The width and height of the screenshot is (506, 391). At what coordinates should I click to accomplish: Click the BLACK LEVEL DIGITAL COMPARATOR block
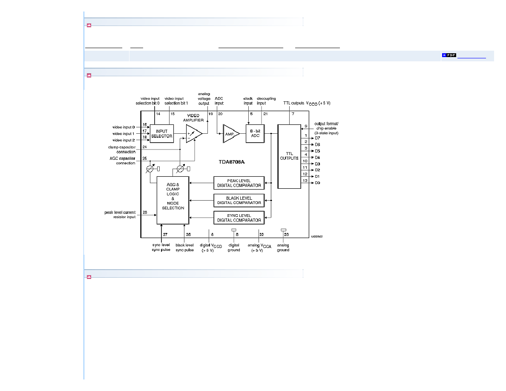pyautogui.click(x=239, y=200)
